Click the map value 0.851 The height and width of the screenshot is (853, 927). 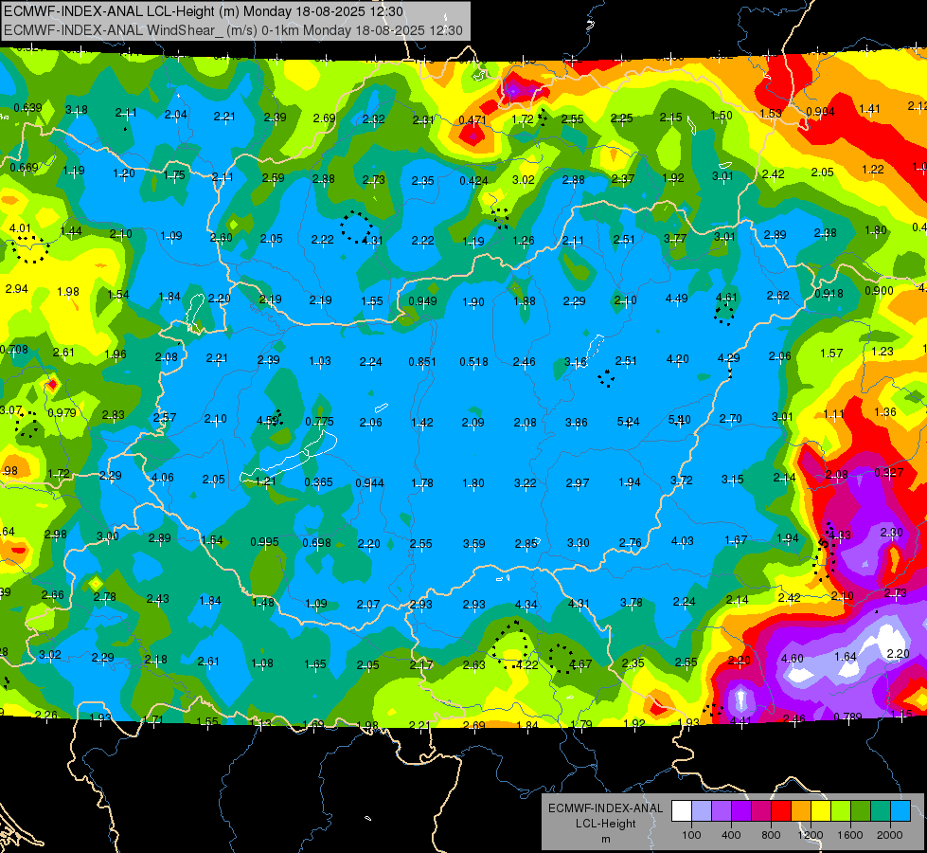(x=422, y=362)
